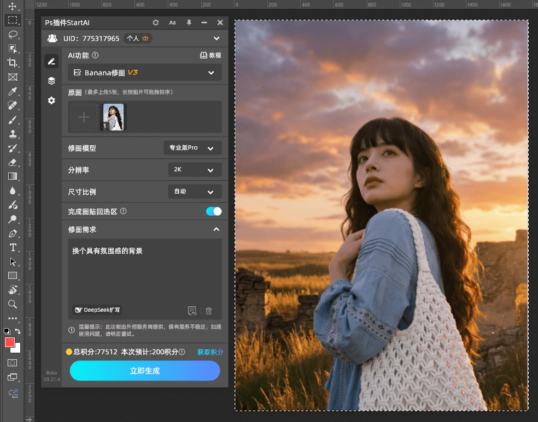Refresh the StartAI plugin panel
Screen dimensions: 538x422
click(155, 22)
